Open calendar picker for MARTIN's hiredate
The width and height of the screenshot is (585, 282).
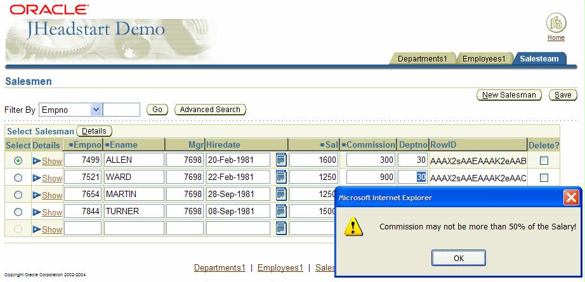(x=281, y=194)
